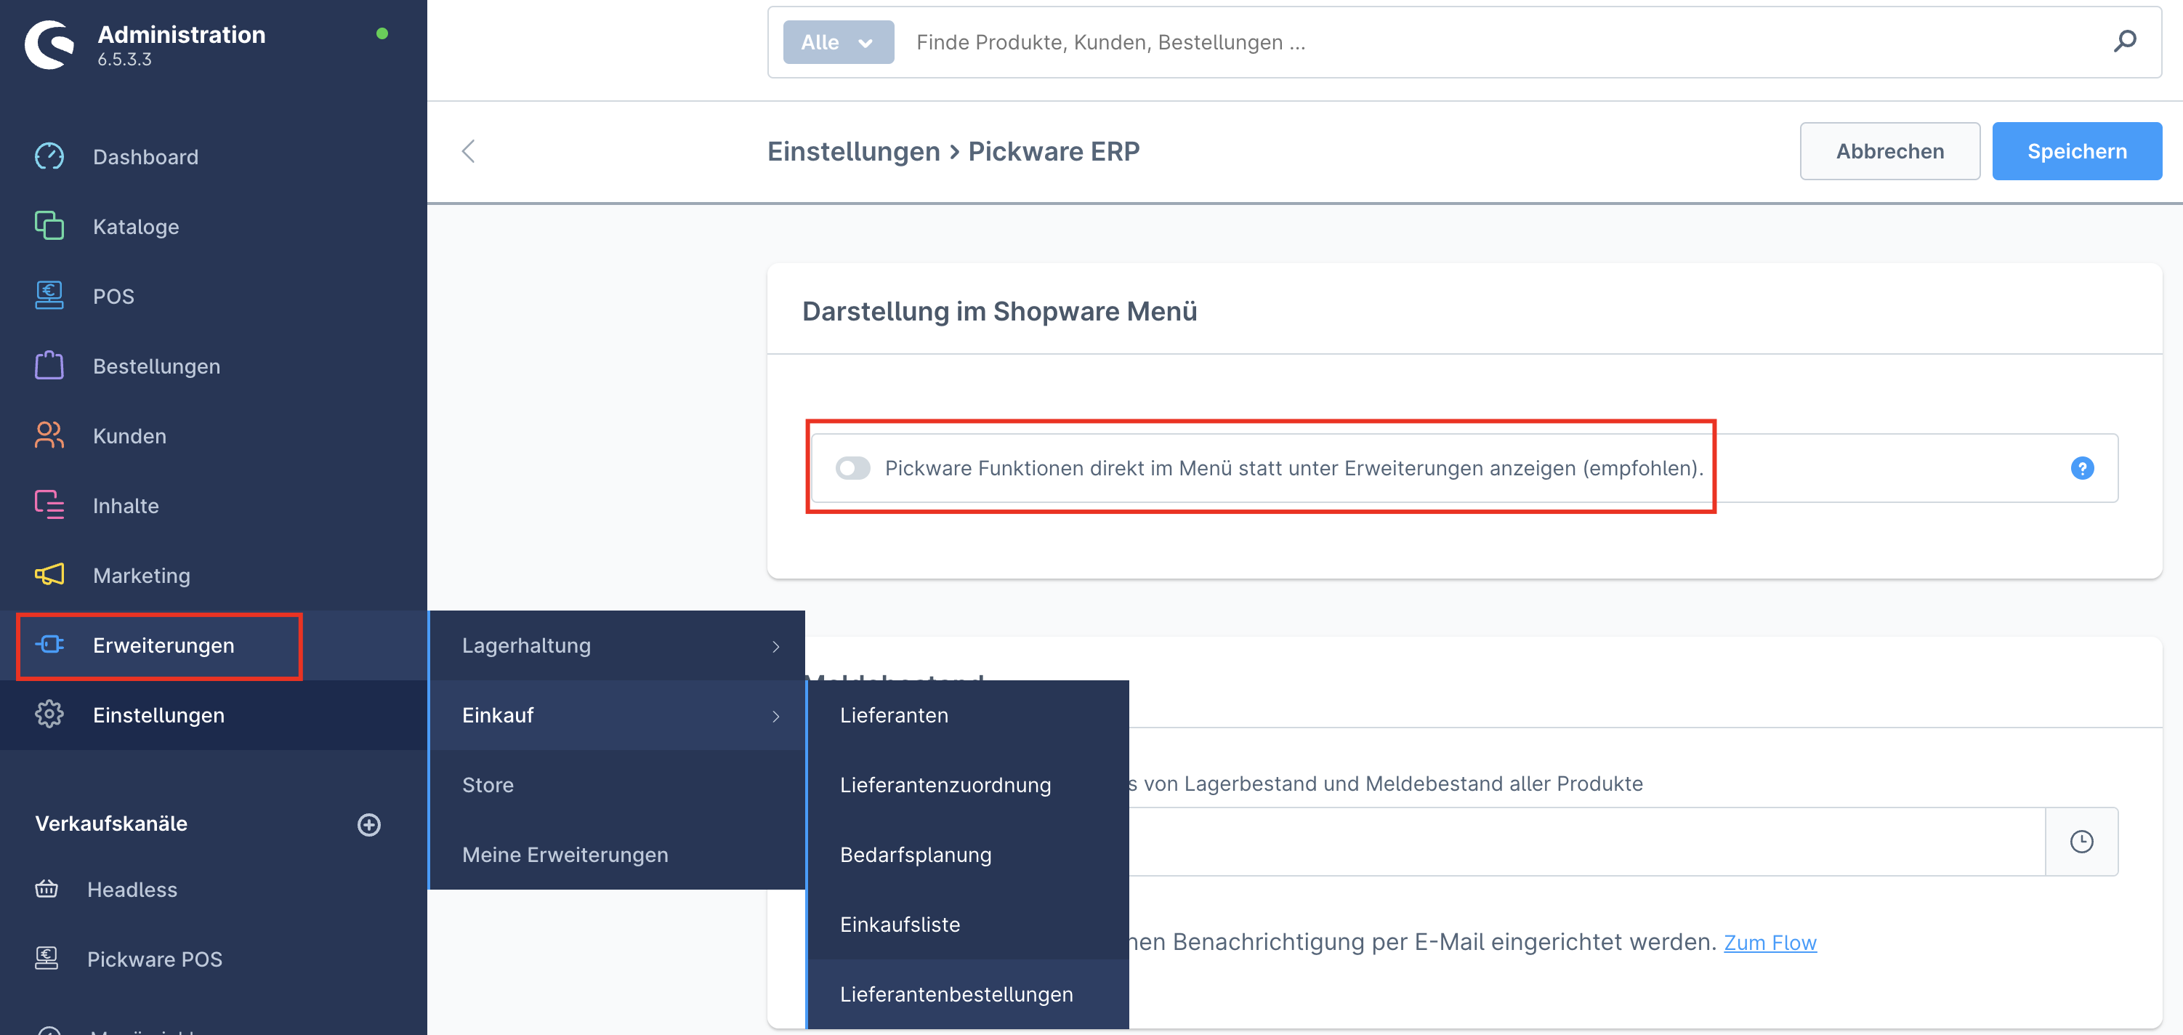Click the Darstellung im Shopware Menü heading
The height and width of the screenshot is (1035, 2183).
pyautogui.click(x=999, y=311)
